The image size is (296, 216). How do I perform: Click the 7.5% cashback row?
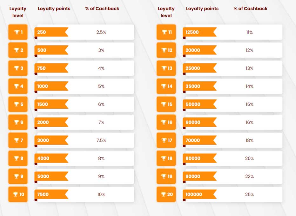[84, 140]
